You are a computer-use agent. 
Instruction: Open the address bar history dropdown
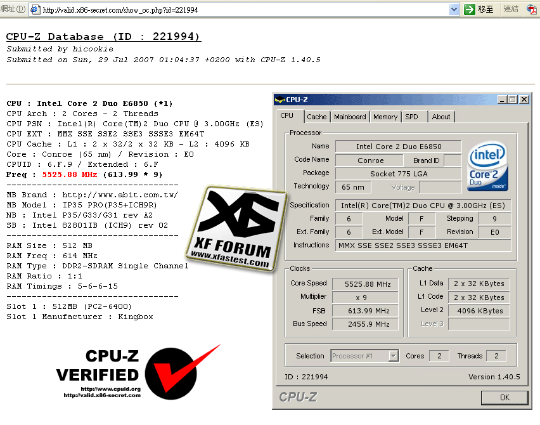(x=454, y=10)
